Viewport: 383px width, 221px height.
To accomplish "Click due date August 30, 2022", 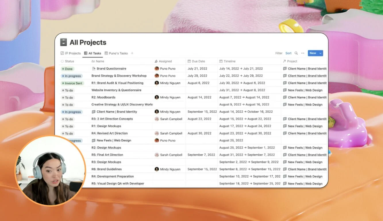I will pos(199,133).
